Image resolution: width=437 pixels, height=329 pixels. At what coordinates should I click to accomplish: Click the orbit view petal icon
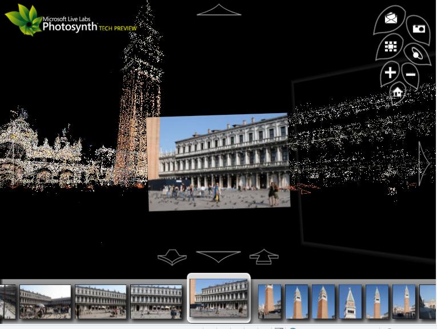pos(417,54)
